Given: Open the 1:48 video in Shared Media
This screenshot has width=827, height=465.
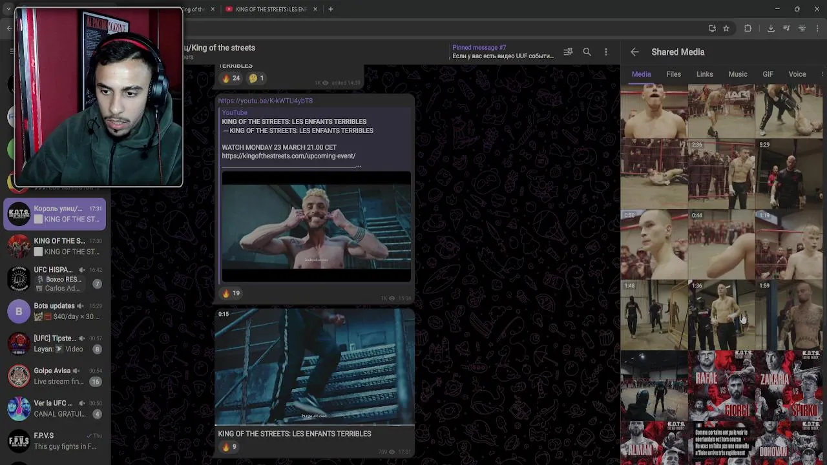Looking at the screenshot, I should pos(654,315).
